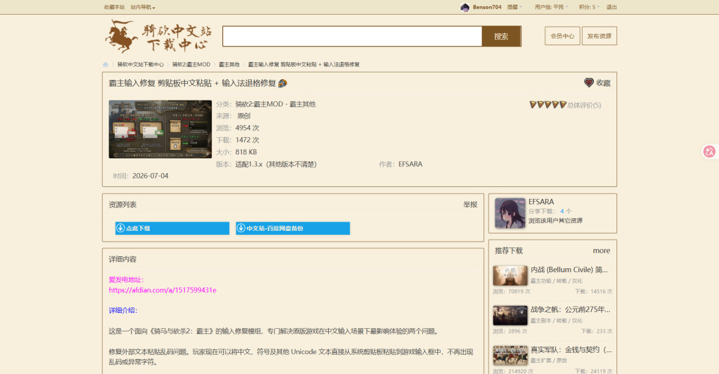Focus the search input field

pos(352,36)
